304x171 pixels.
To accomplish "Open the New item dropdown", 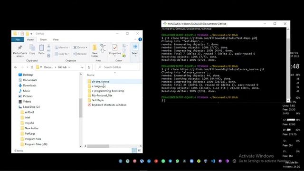I will (x=103, y=46).
